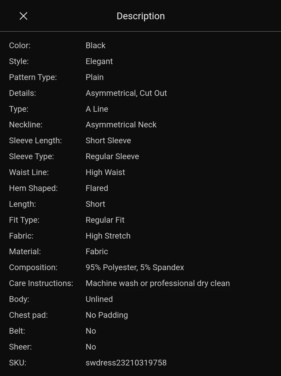Select the Color value Black
This screenshot has height=376, width=281.
(95, 45)
